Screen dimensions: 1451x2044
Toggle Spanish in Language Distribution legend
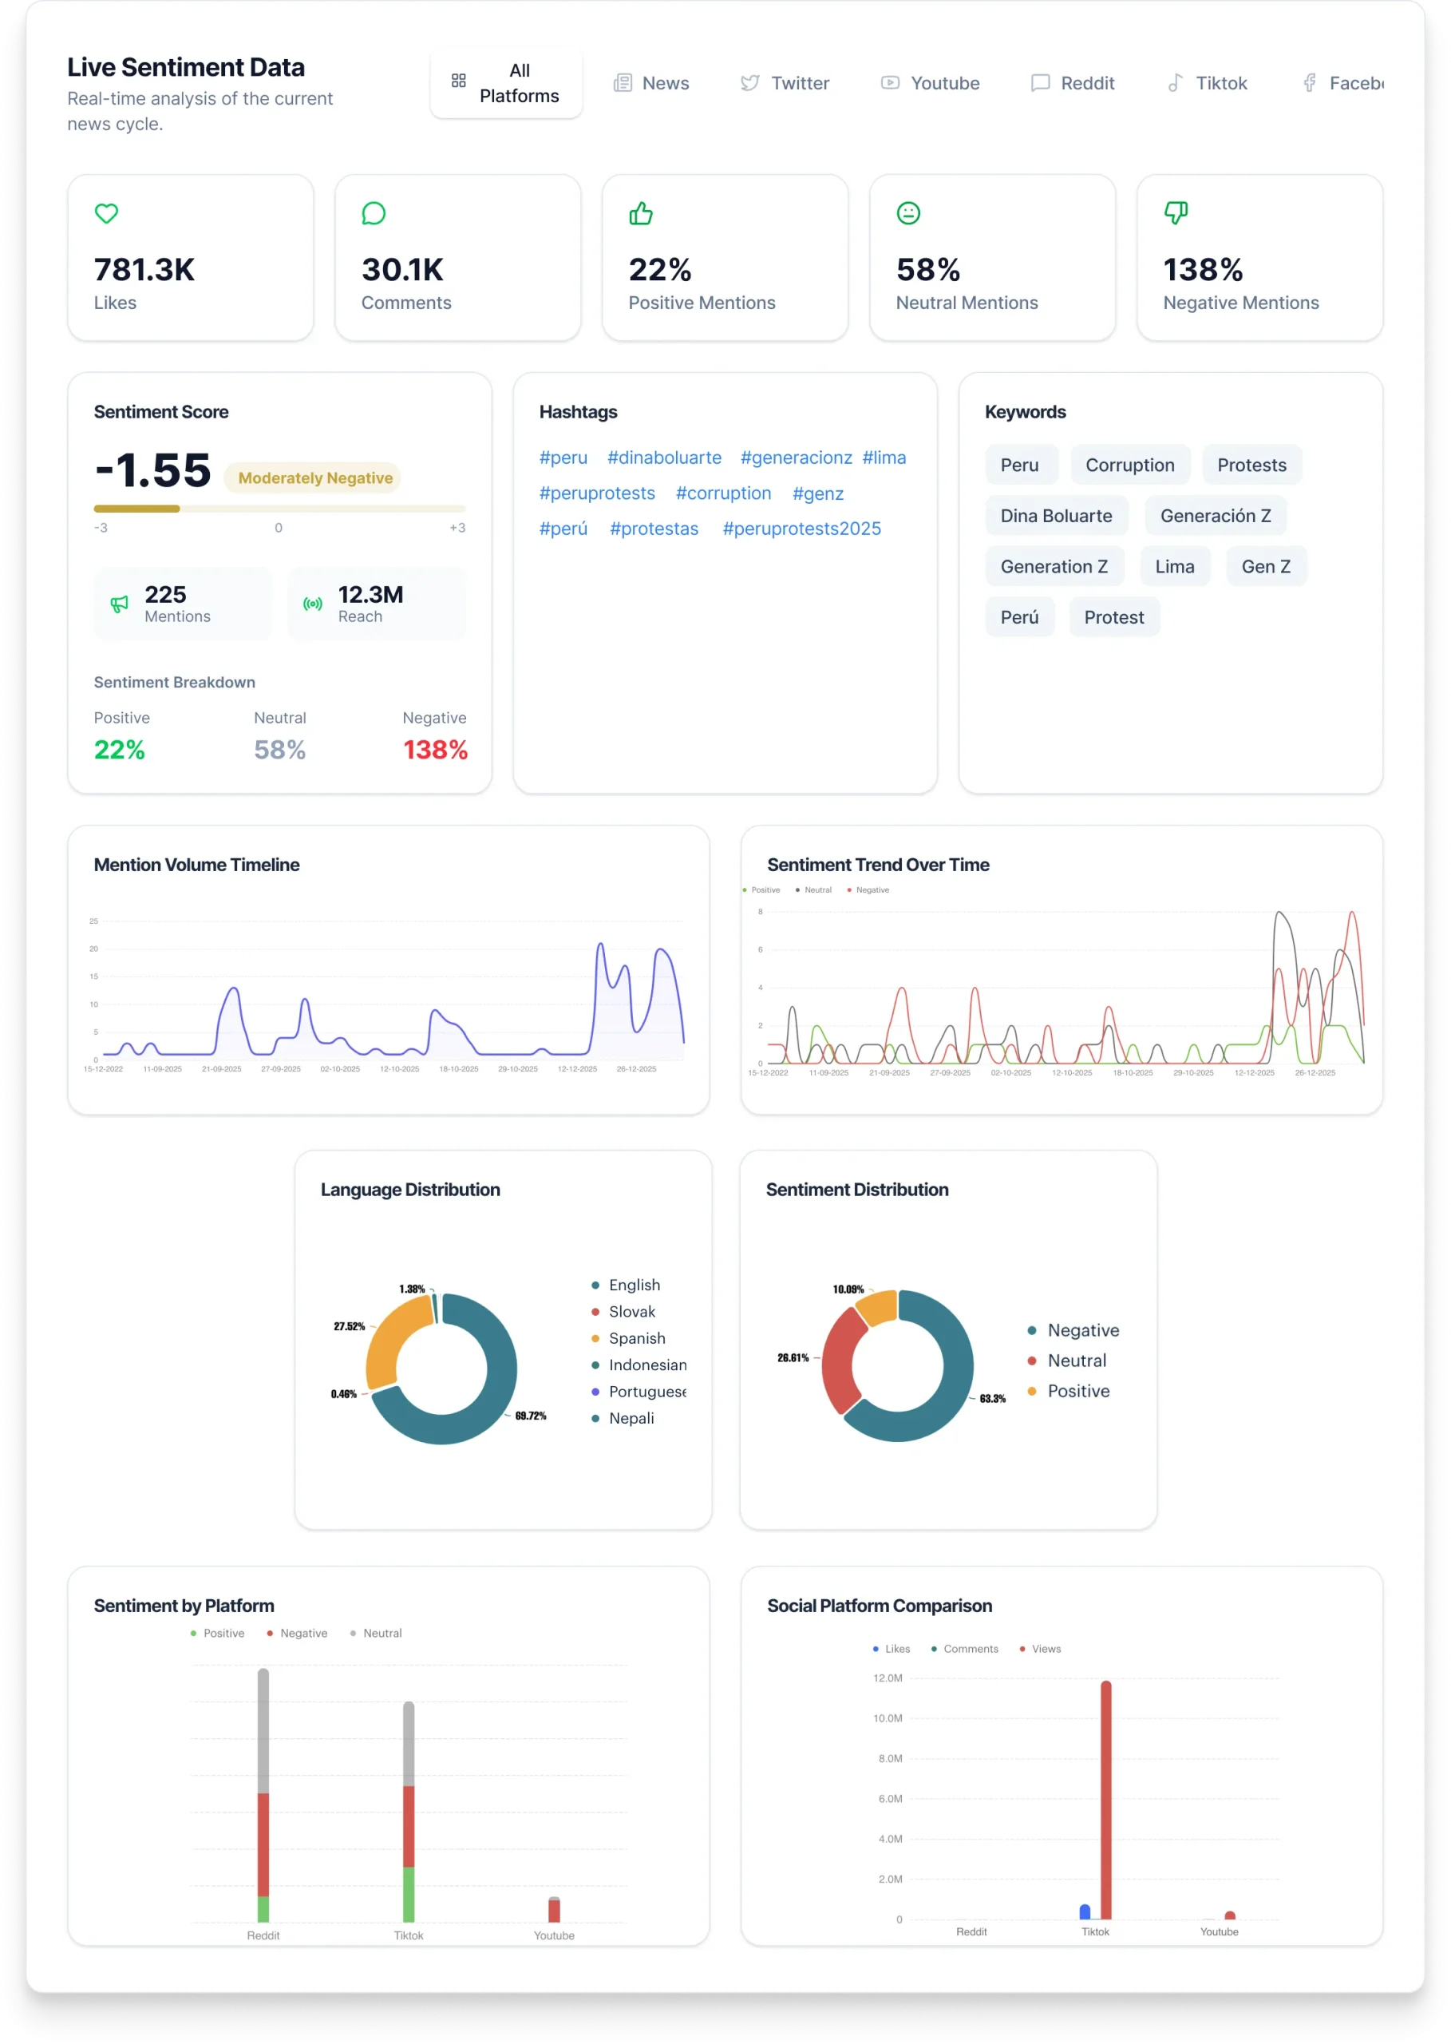coord(636,1338)
